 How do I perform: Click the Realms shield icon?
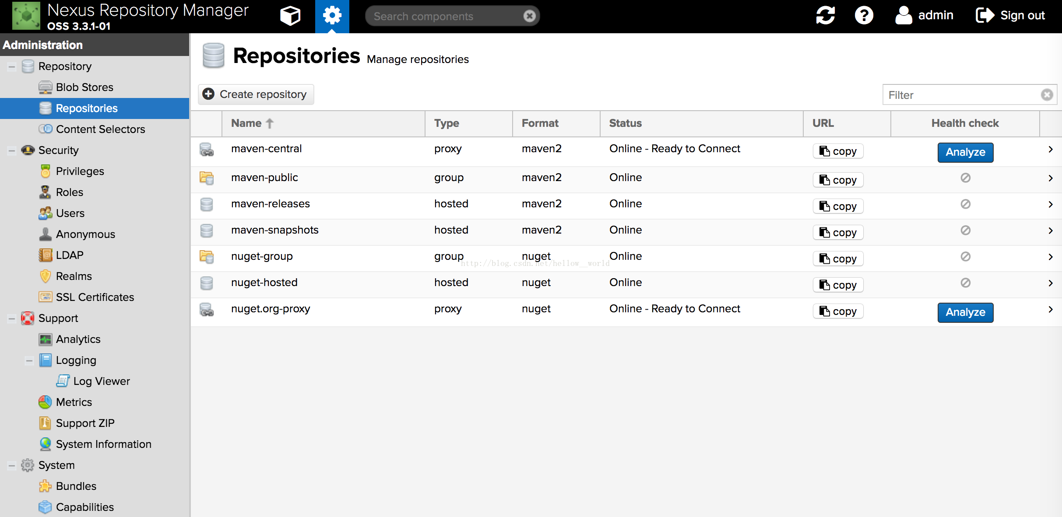tap(45, 276)
